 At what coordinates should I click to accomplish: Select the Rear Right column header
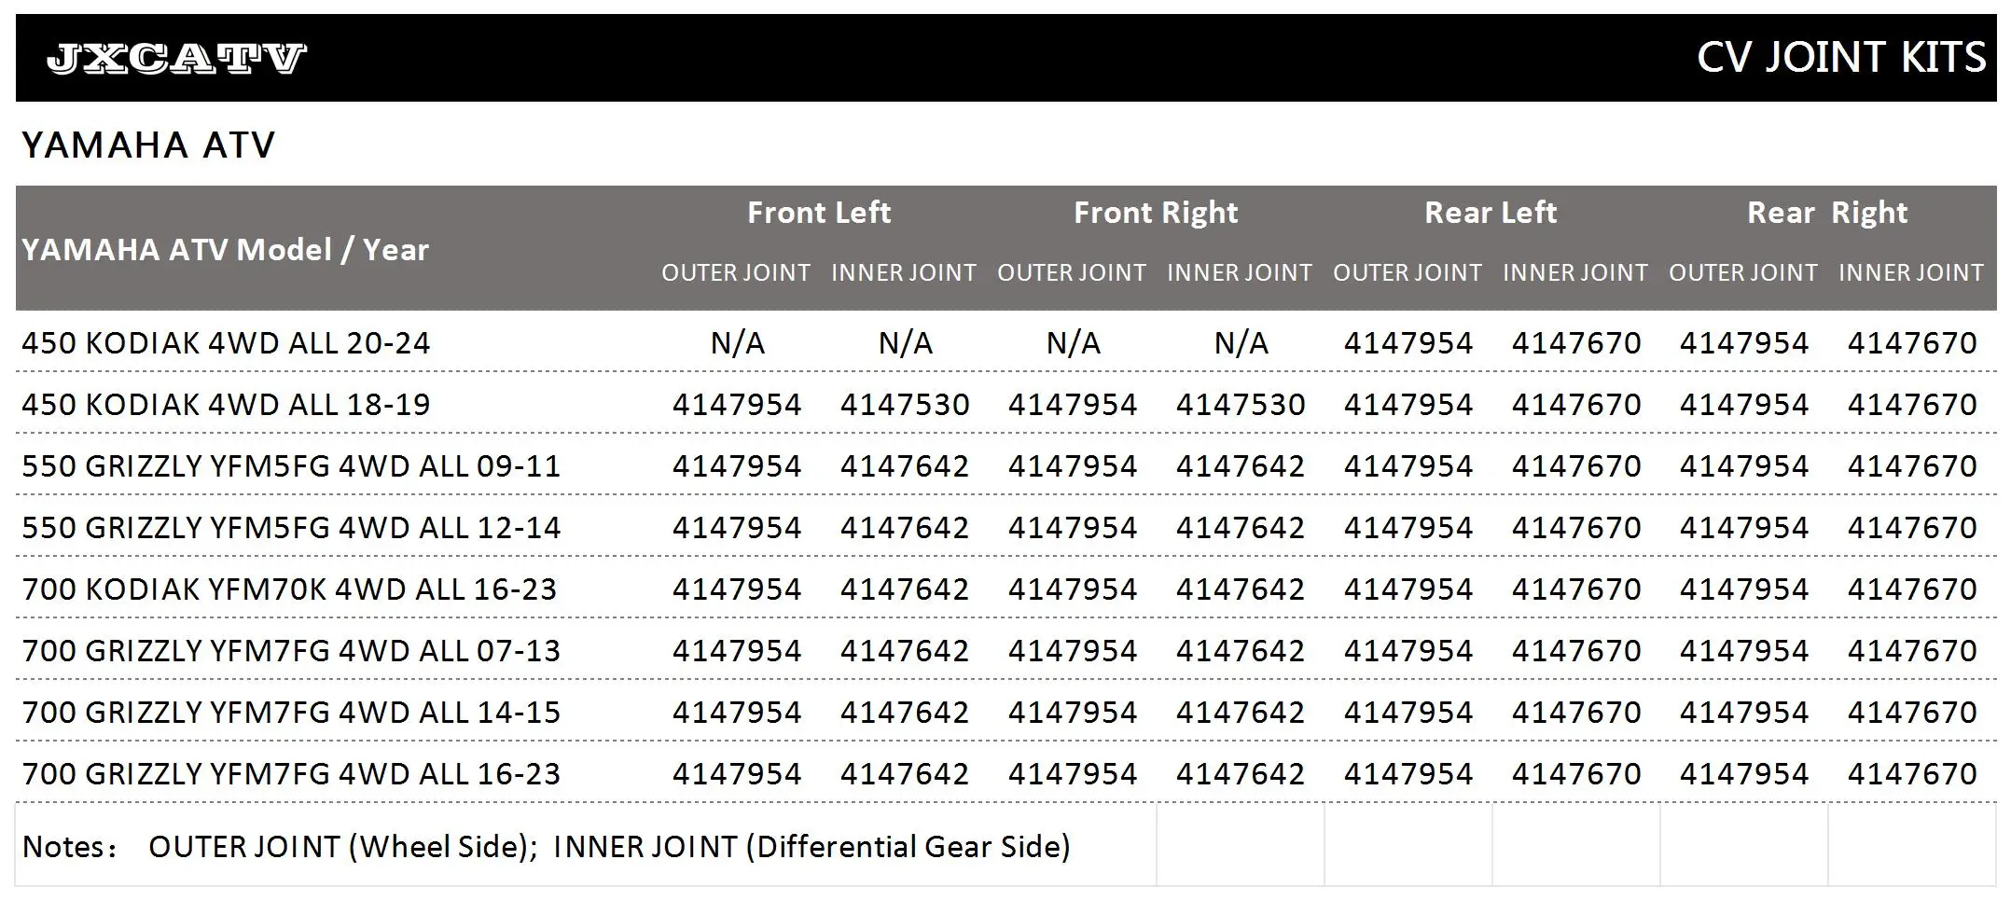tap(1827, 213)
